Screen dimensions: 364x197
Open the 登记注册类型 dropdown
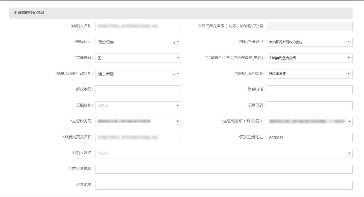tap(309, 42)
